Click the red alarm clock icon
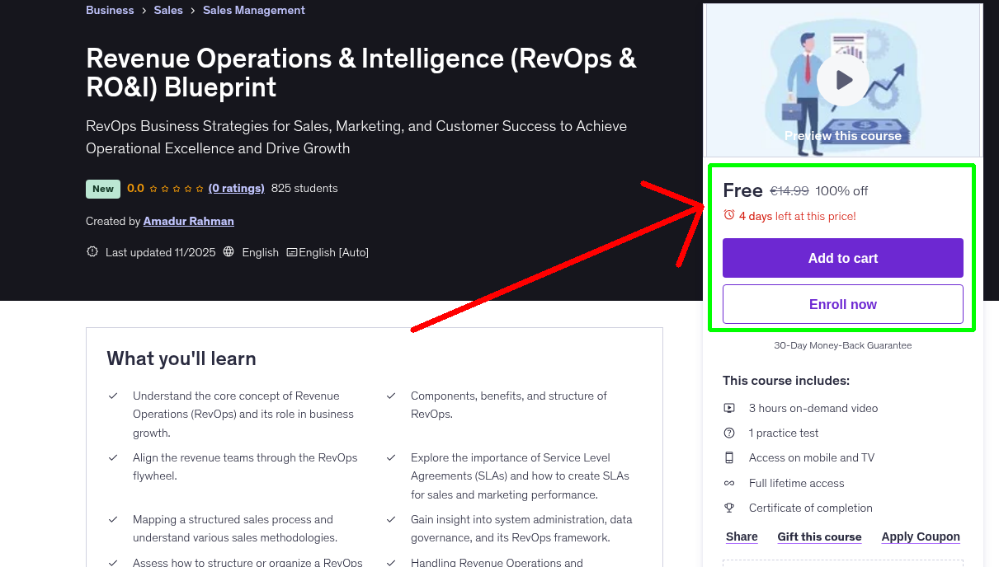The image size is (999, 567). pyautogui.click(x=728, y=215)
